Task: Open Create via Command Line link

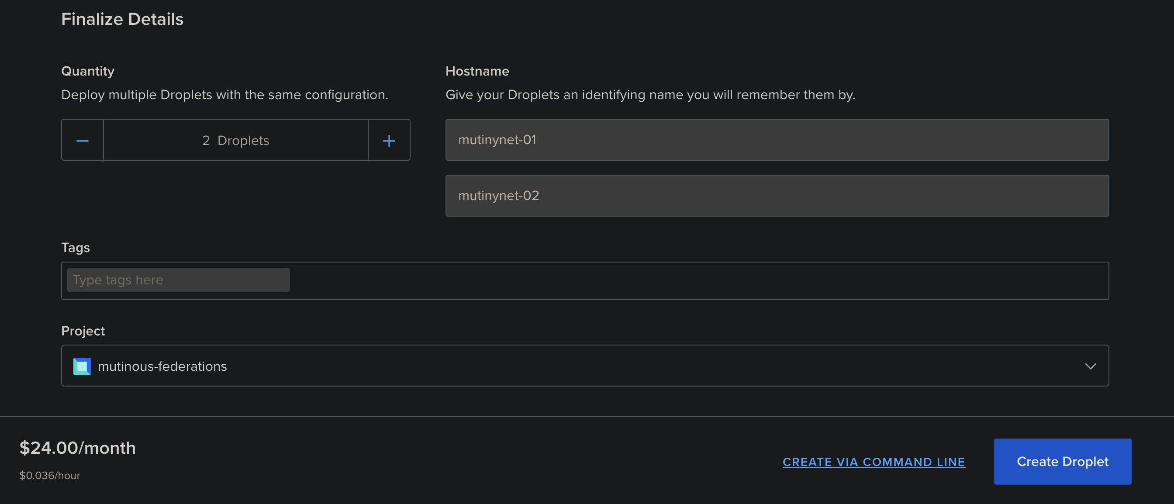Action: pos(874,462)
